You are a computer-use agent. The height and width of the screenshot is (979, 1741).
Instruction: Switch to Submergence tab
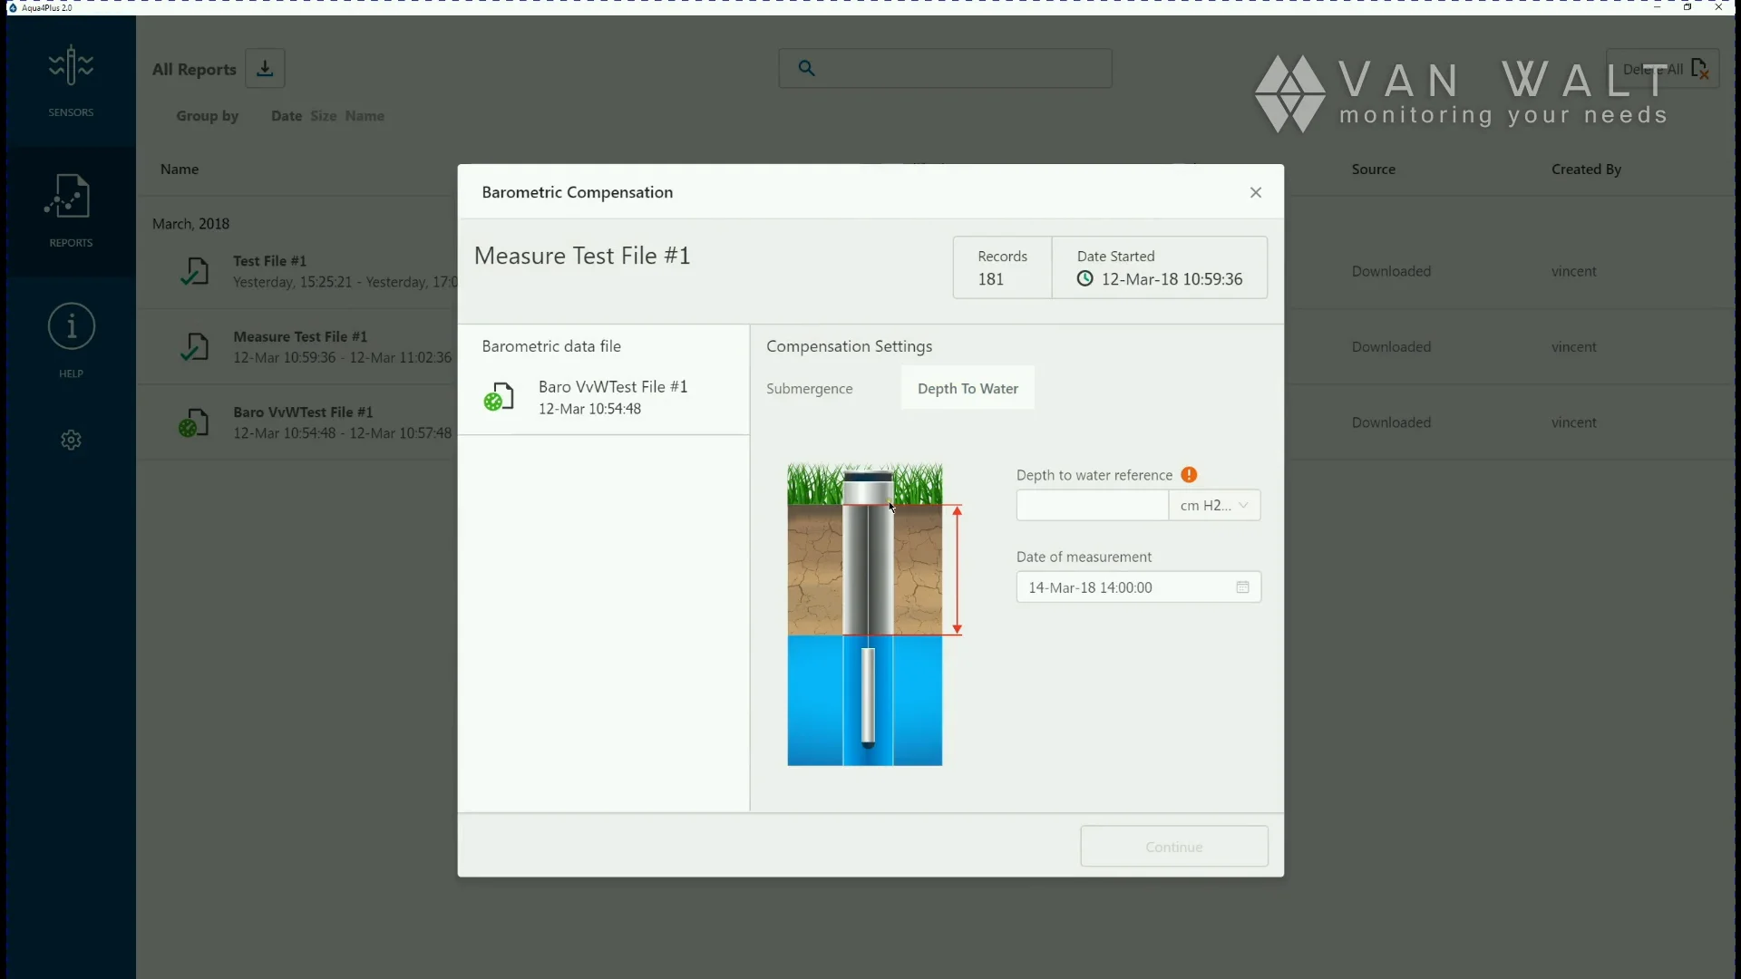click(809, 389)
